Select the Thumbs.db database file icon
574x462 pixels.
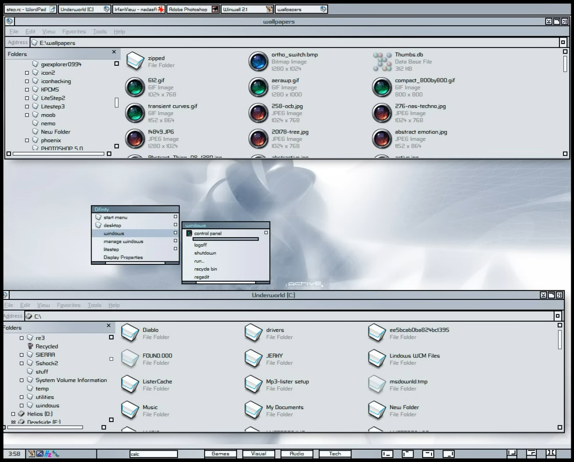[x=382, y=61]
